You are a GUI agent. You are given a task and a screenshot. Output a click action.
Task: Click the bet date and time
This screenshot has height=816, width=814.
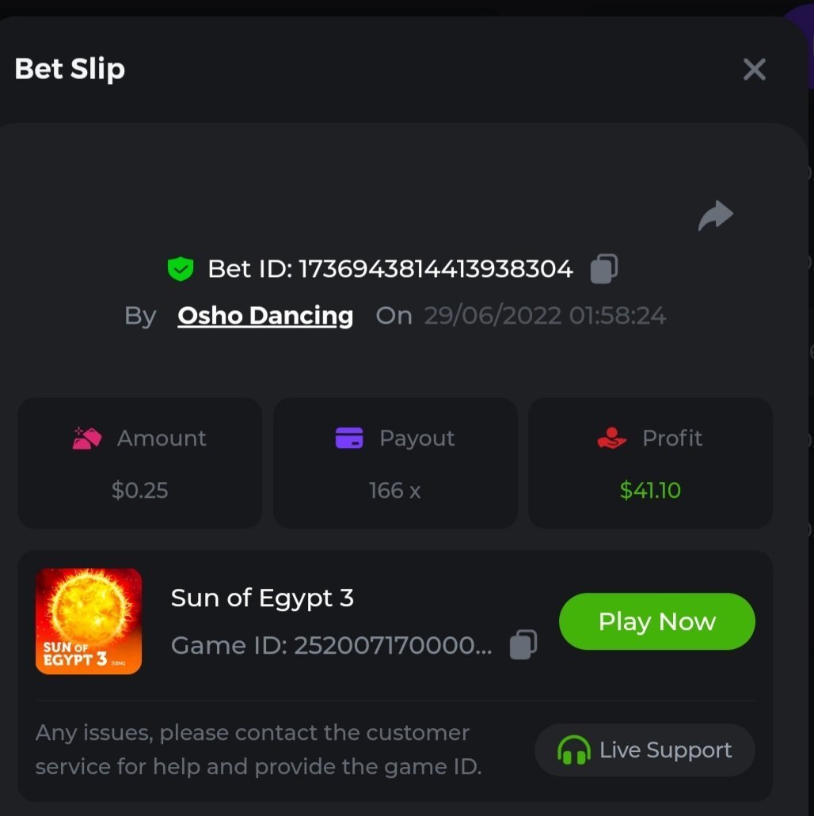coord(545,316)
